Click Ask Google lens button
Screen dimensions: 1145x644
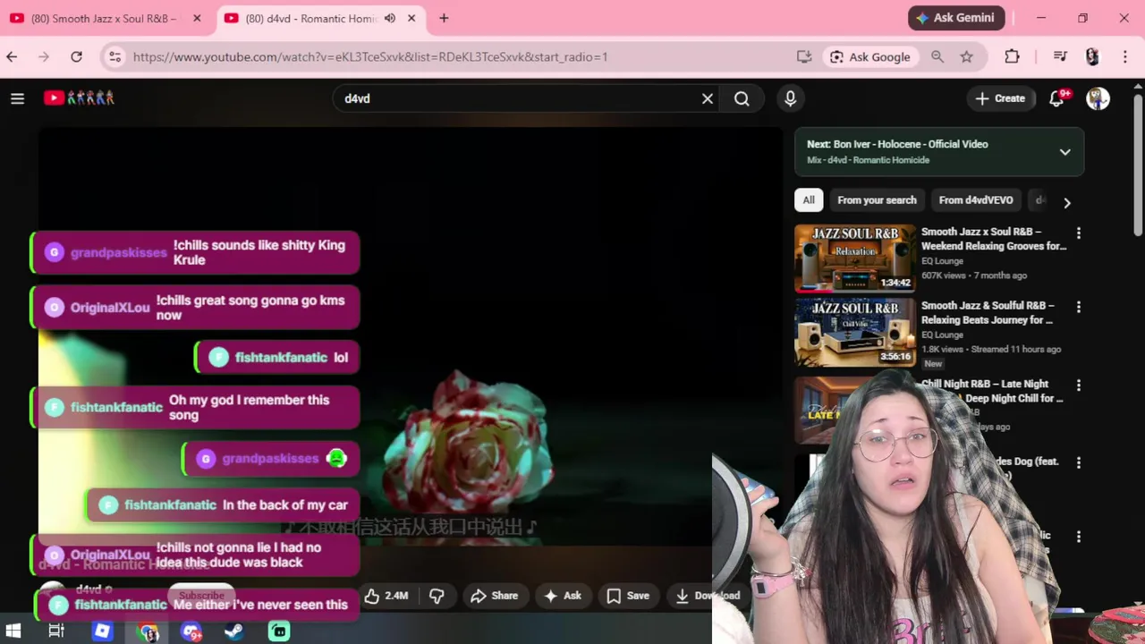[870, 56]
